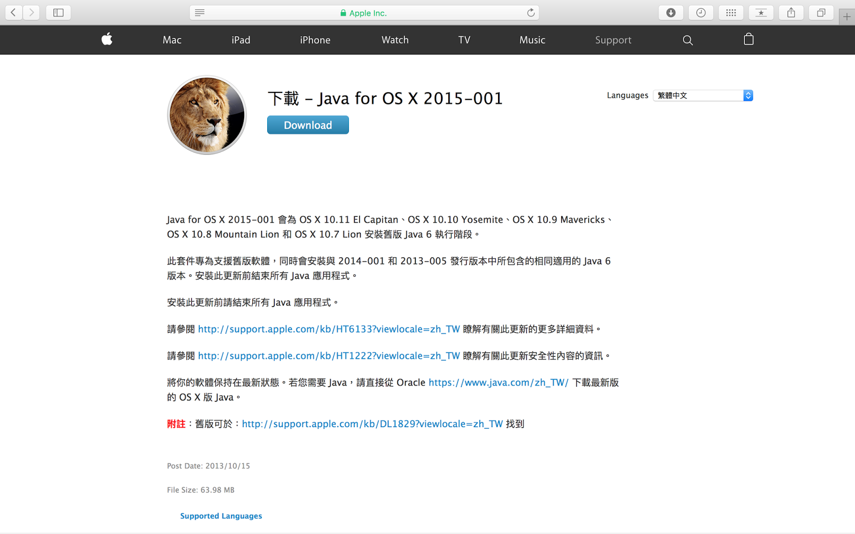The height and width of the screenshot is (534, 855).
Task: Click the red 附註 note label
Action: [176, 423]
